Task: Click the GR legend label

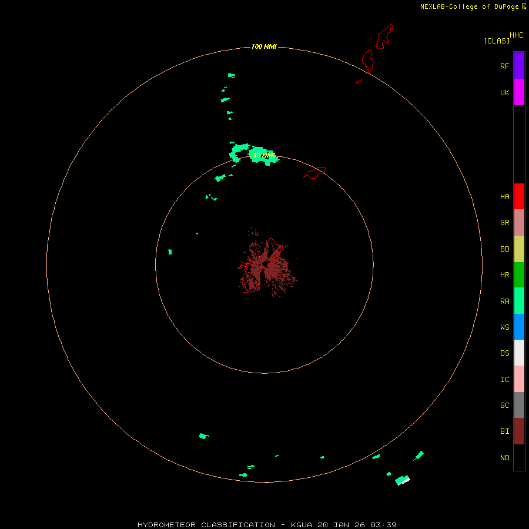Action: coord(504,223)
